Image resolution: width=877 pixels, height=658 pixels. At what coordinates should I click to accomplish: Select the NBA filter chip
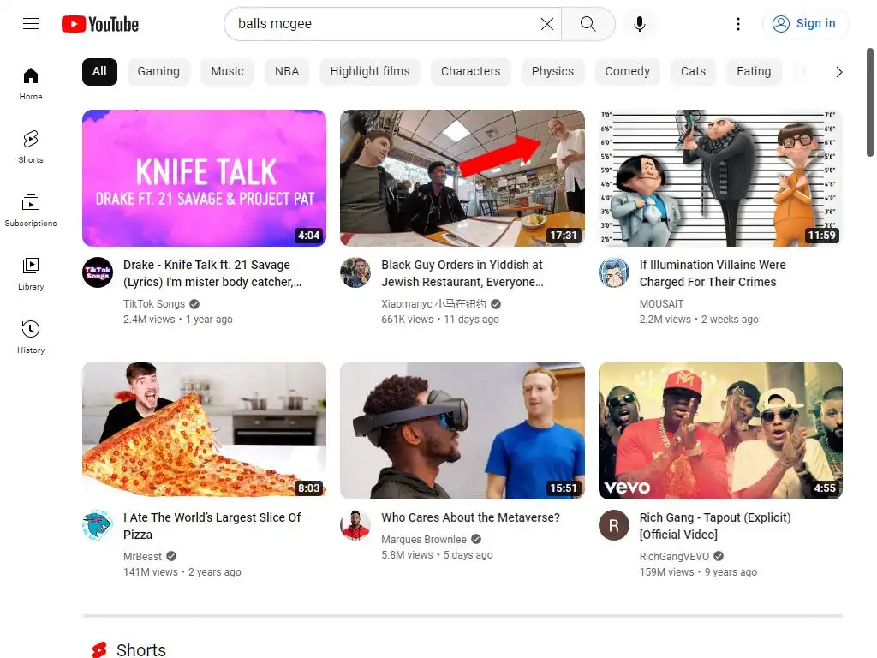pyautogui.click(x=287, y=72)
